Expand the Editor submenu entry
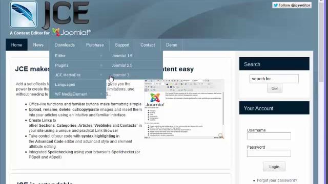The image size is (328, 184). point(78,56)
